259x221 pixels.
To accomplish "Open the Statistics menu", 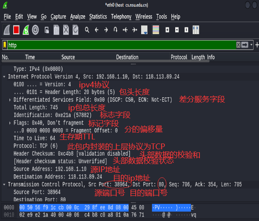I will pyautogui.click(x=98, y=17).
